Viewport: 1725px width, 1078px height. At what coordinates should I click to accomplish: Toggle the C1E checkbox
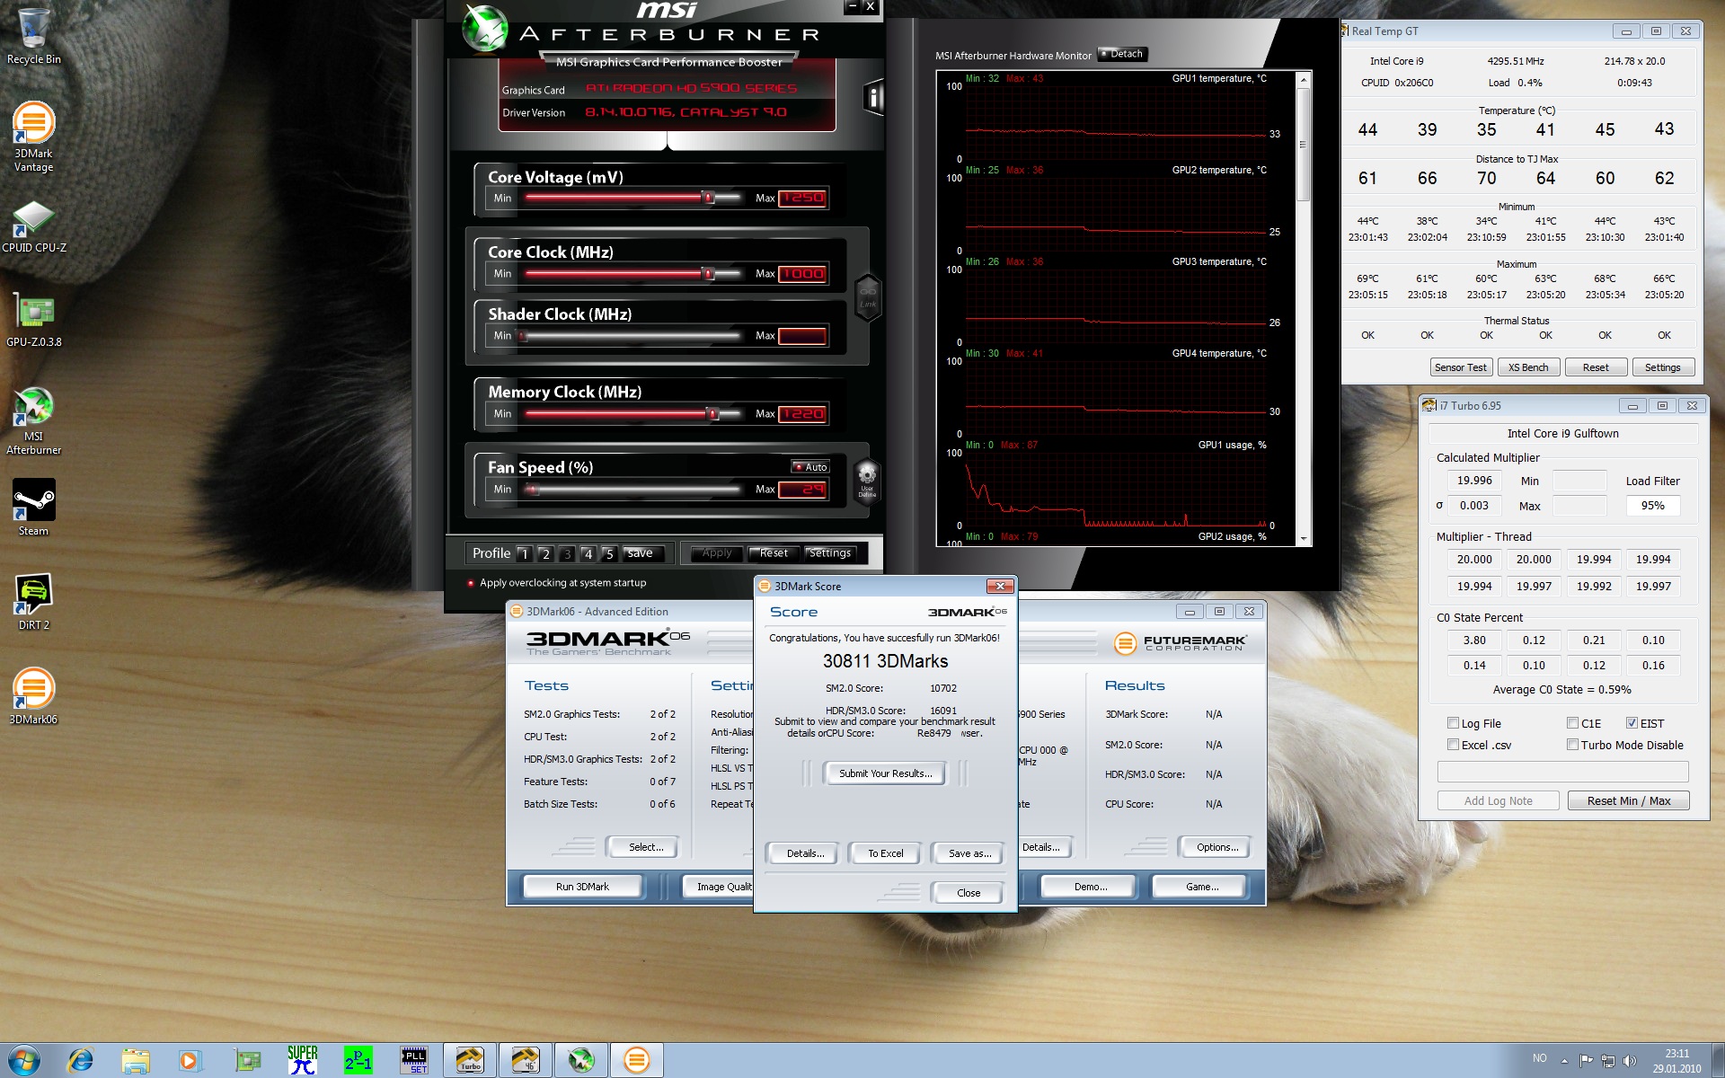pyautogui.click(x=1572, y=723)
